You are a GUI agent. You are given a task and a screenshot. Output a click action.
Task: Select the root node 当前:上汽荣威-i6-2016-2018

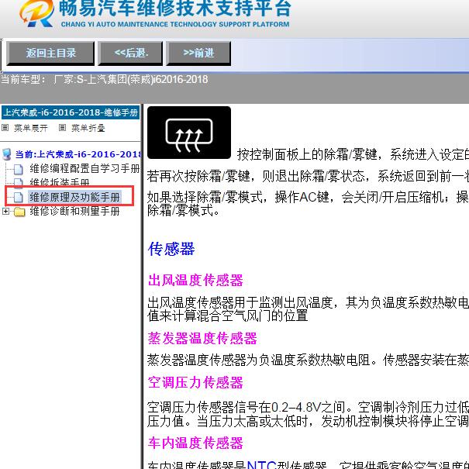coord(78,154)
